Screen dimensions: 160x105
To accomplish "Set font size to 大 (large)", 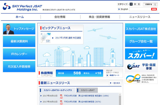I will [x=139, y=4].
